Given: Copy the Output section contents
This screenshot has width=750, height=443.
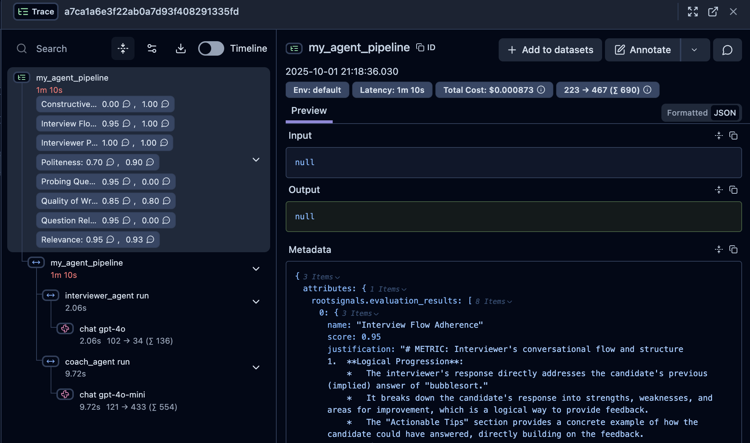Looking at the screenshot, I should [x=733, y=190].
